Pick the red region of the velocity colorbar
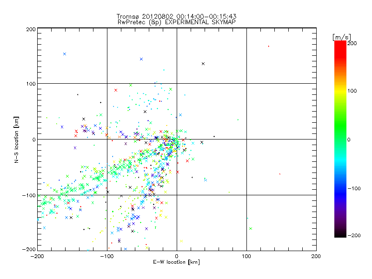The image size is (372, 279). coord(340,49)
